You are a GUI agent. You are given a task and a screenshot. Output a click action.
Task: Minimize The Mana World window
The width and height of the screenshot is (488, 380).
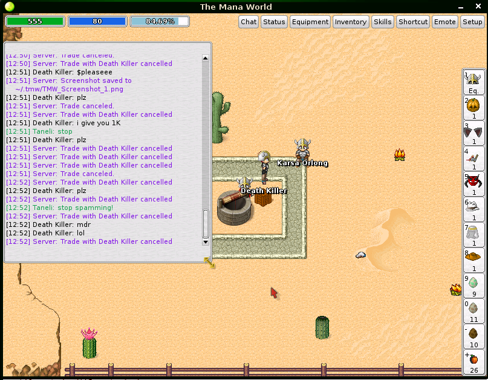461,7
